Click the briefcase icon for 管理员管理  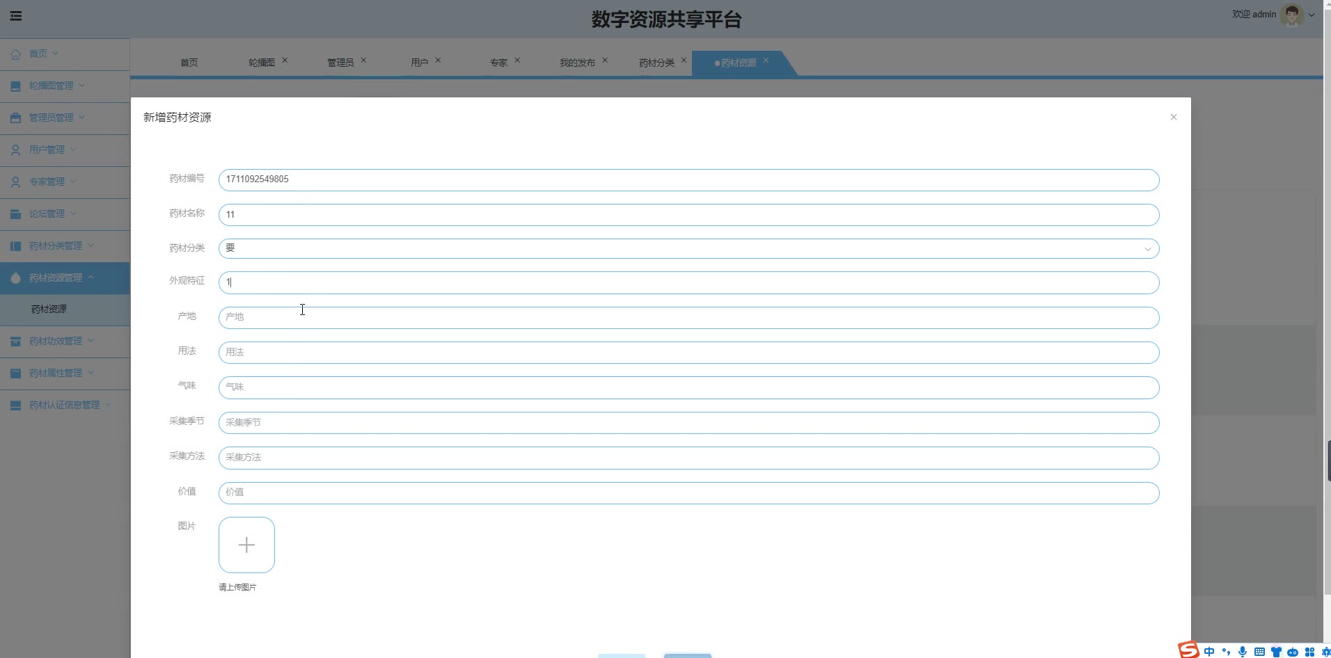pos(15,118)
